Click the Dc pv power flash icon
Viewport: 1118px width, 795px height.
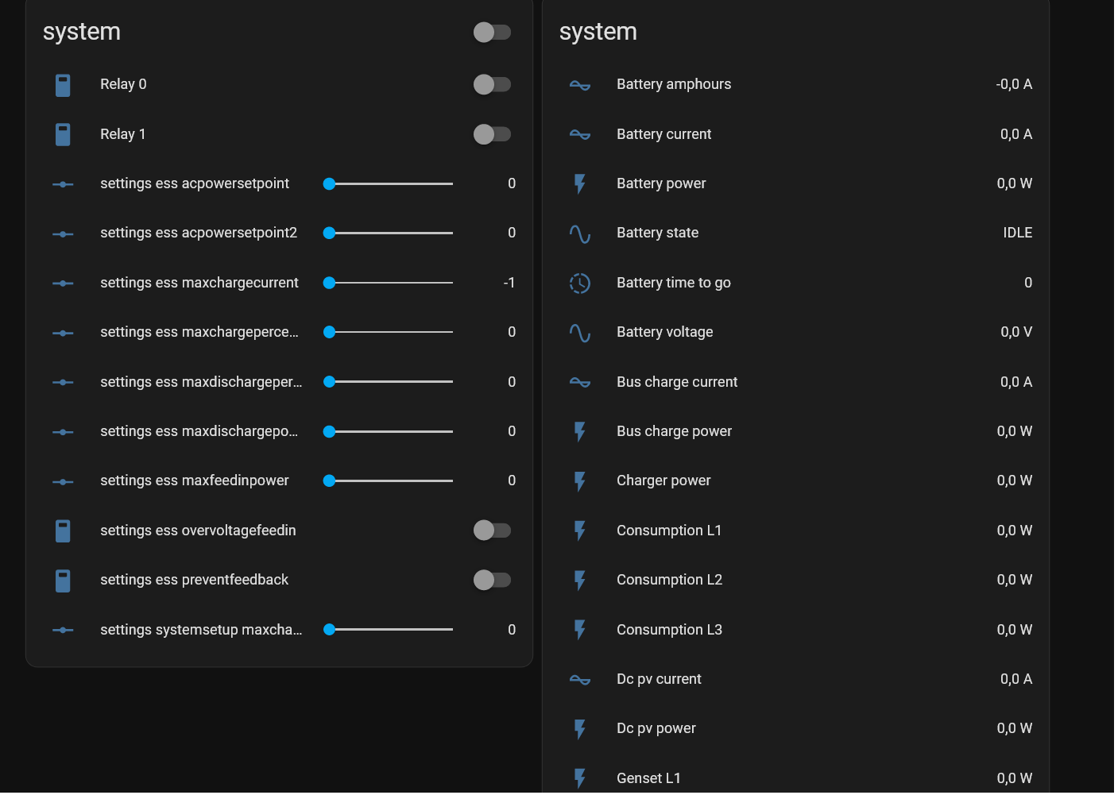pyautogui.click(x=580, y=729)
